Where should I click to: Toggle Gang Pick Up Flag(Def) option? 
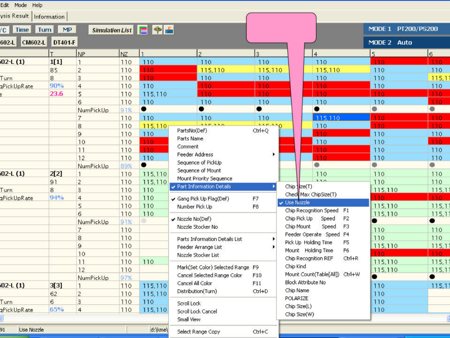click(x=203, y=199)
